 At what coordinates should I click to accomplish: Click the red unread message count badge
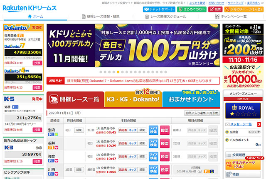click(x=259, y=125)
